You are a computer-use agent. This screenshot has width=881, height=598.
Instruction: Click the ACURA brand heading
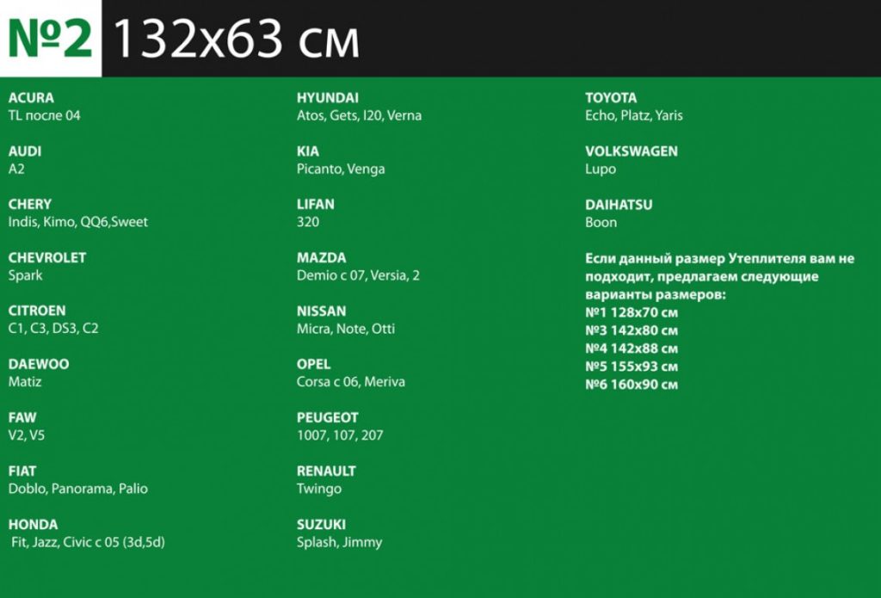pos(31,98)
